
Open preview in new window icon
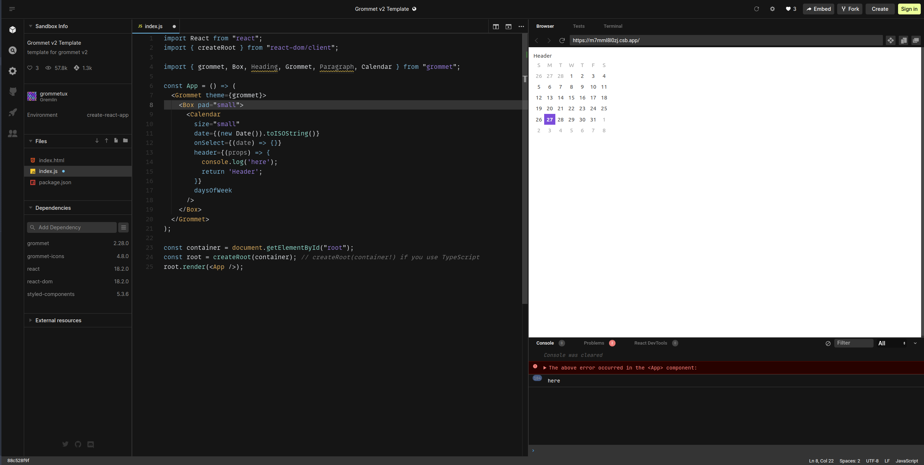(916, 40)
